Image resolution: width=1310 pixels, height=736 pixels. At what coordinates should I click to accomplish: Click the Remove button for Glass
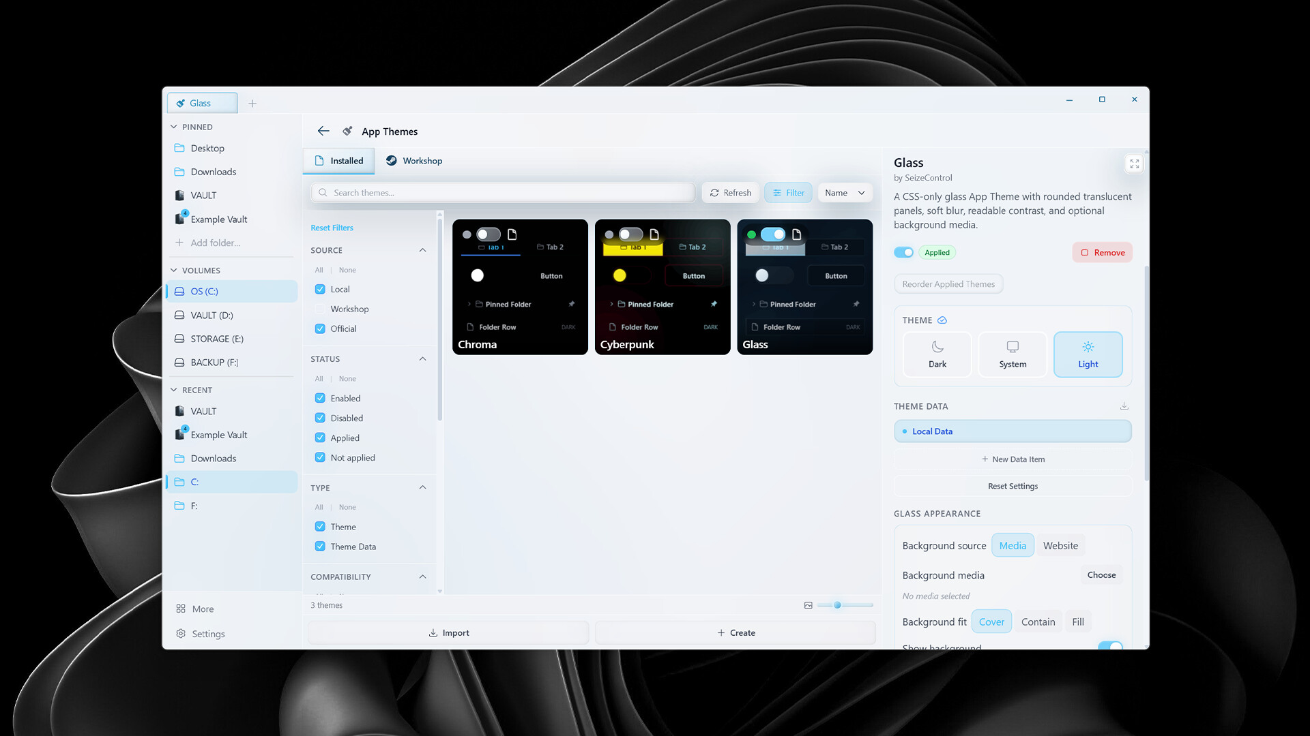point(1102,252)
